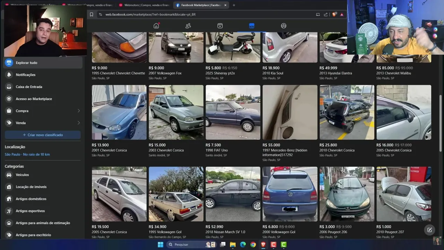
Task: Open the Caixa de Entrada sidebar item
Action: 43,87
